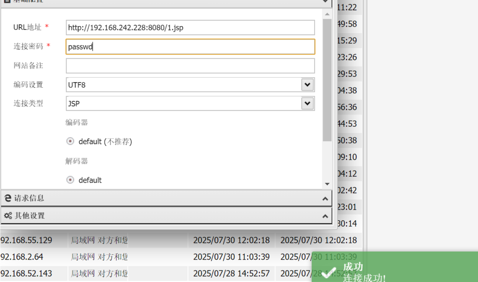
Task: Click the 请求信息 section's e-shaped icon
Action: click(8, 198)
